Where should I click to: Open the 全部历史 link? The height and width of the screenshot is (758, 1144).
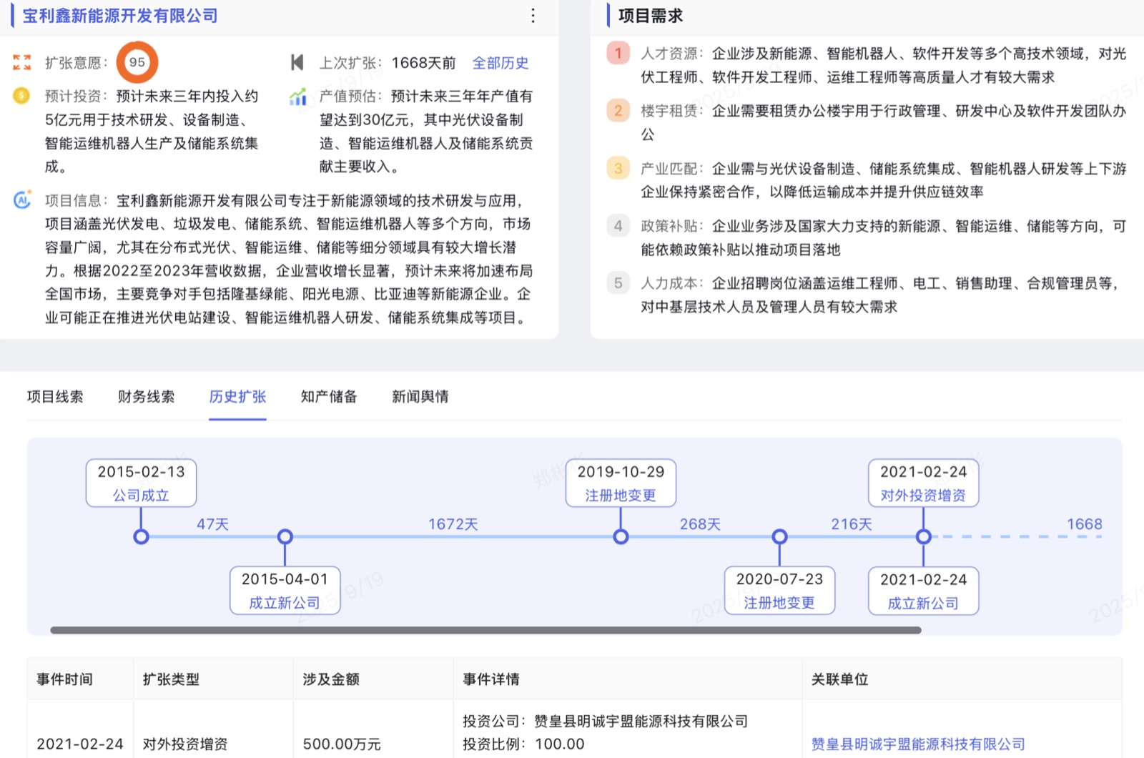pyautogui.click(x=500, y=63)
